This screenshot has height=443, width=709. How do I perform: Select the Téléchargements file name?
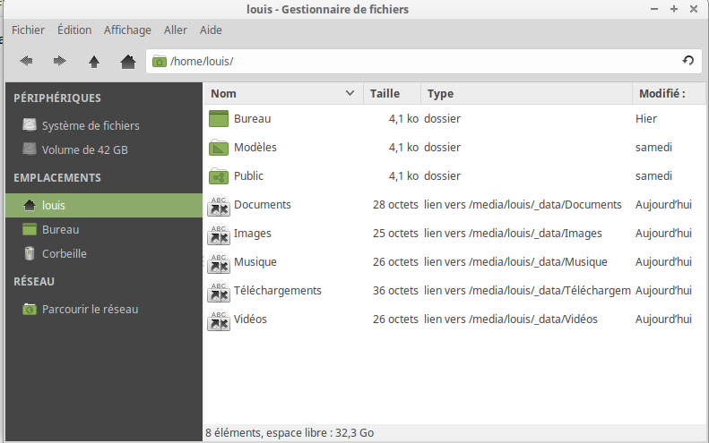pos(278,290)
